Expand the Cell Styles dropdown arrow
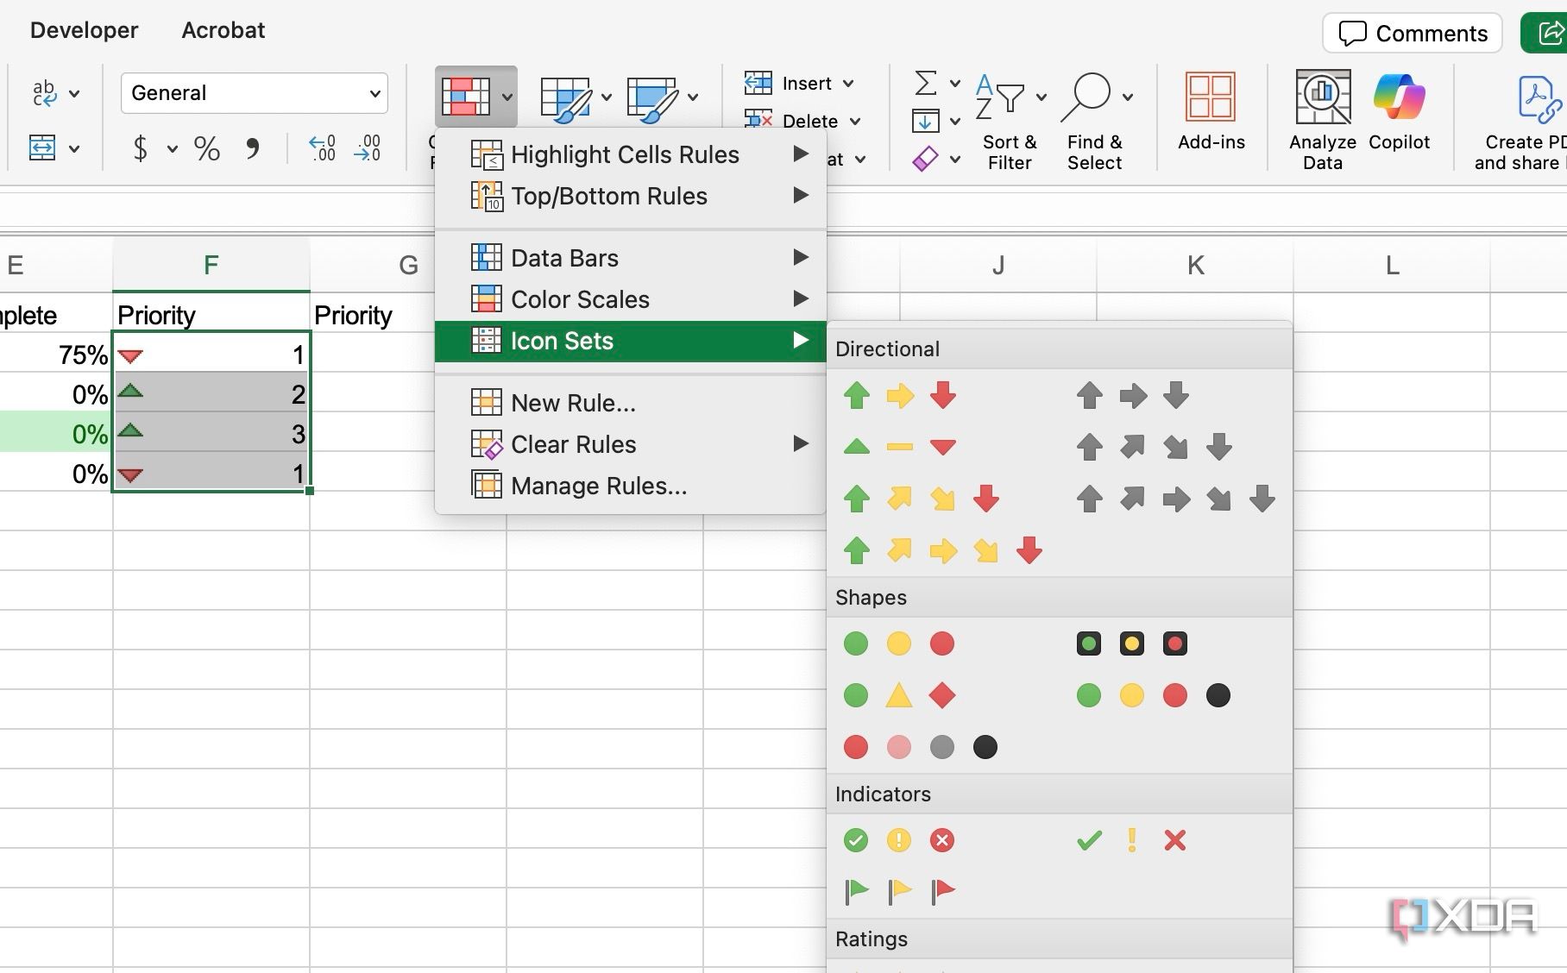 693,97
